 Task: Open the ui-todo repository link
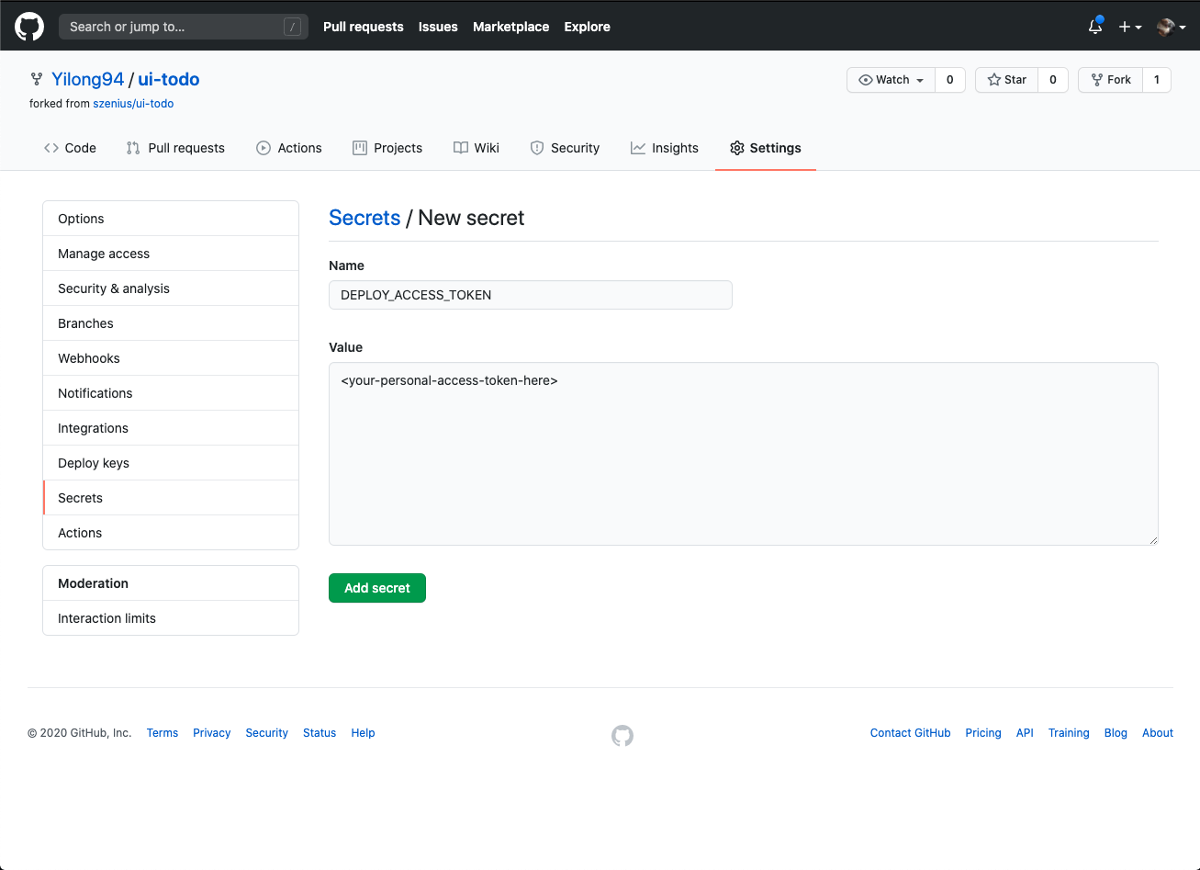coord(169,79)
